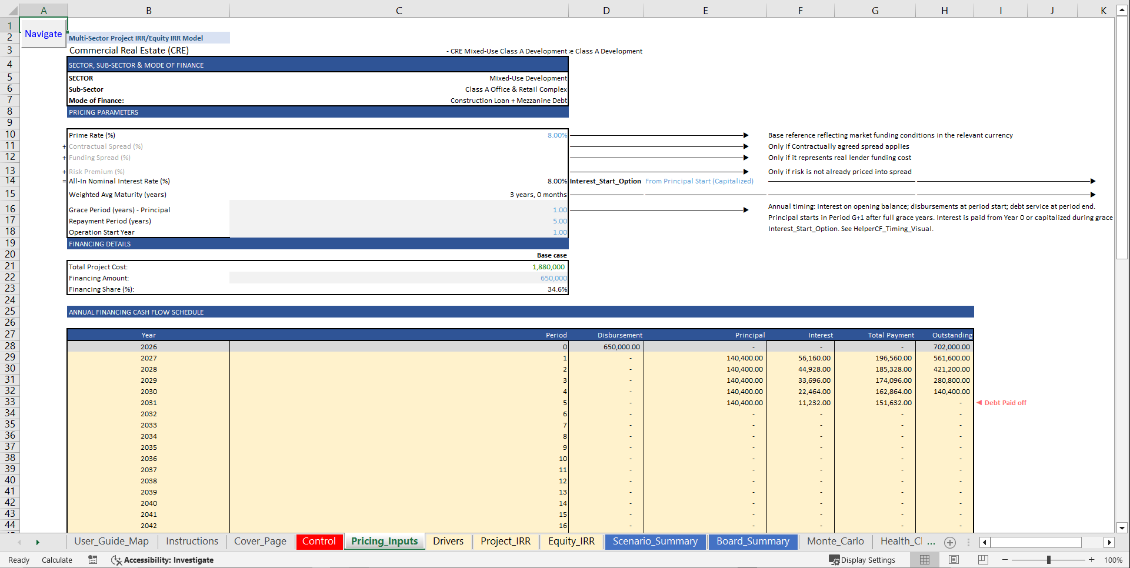Click the 'ANNUAL FINANCING CASH FLOW SCHEDULE' header
1130x568 pixels.
[x=521, y=312]
